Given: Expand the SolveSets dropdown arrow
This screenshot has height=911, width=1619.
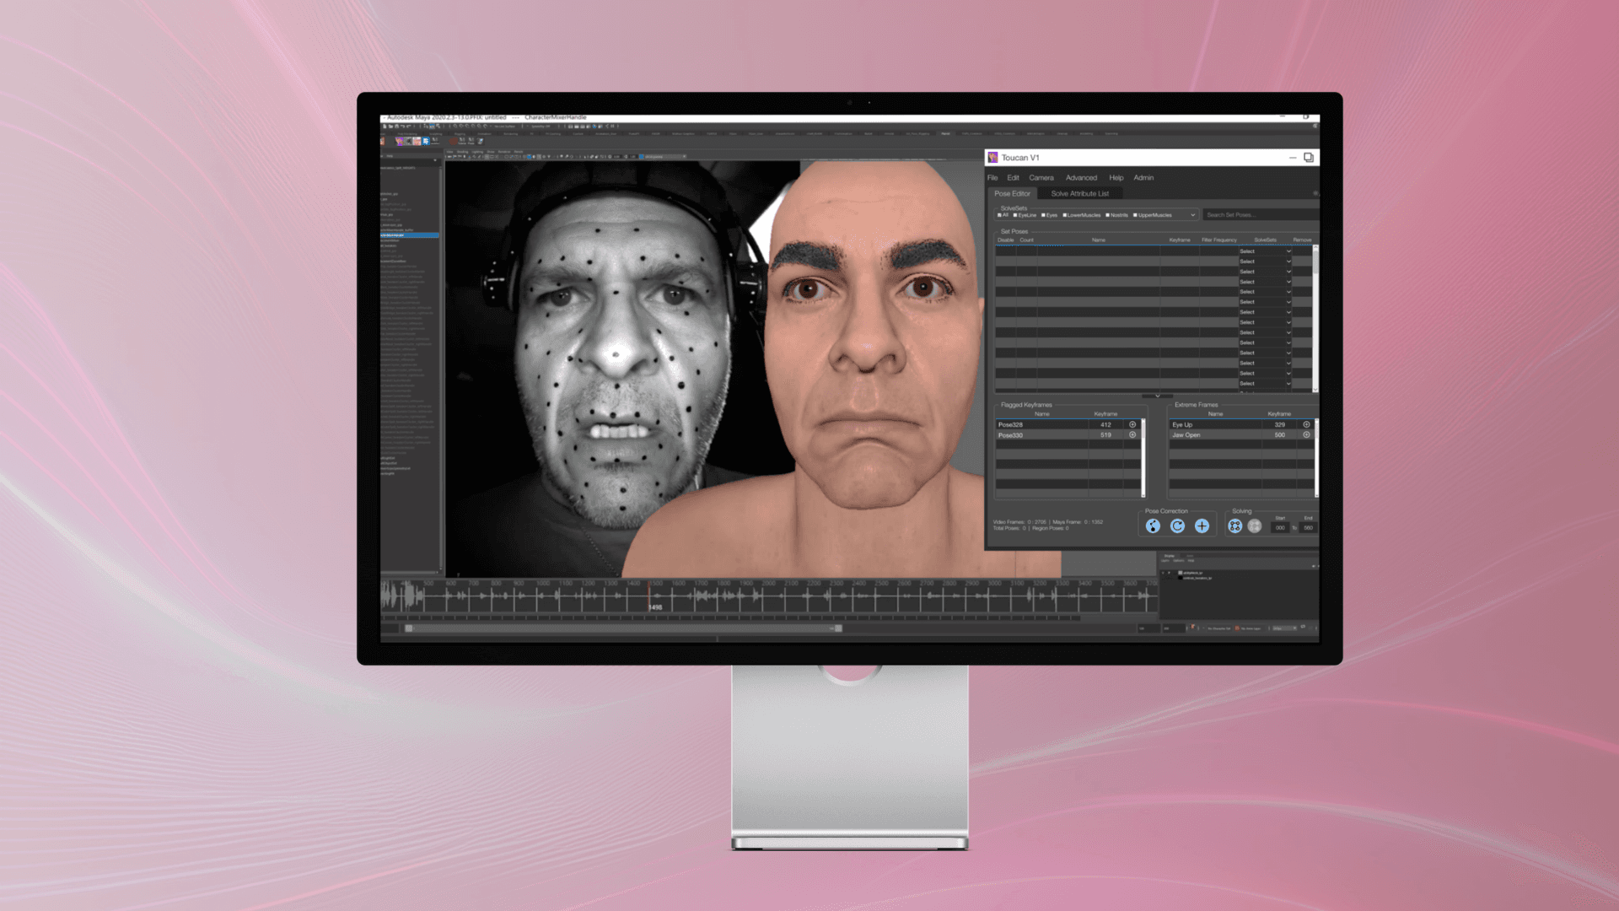Looking at the screenshot, I should tap(1192, 215).
